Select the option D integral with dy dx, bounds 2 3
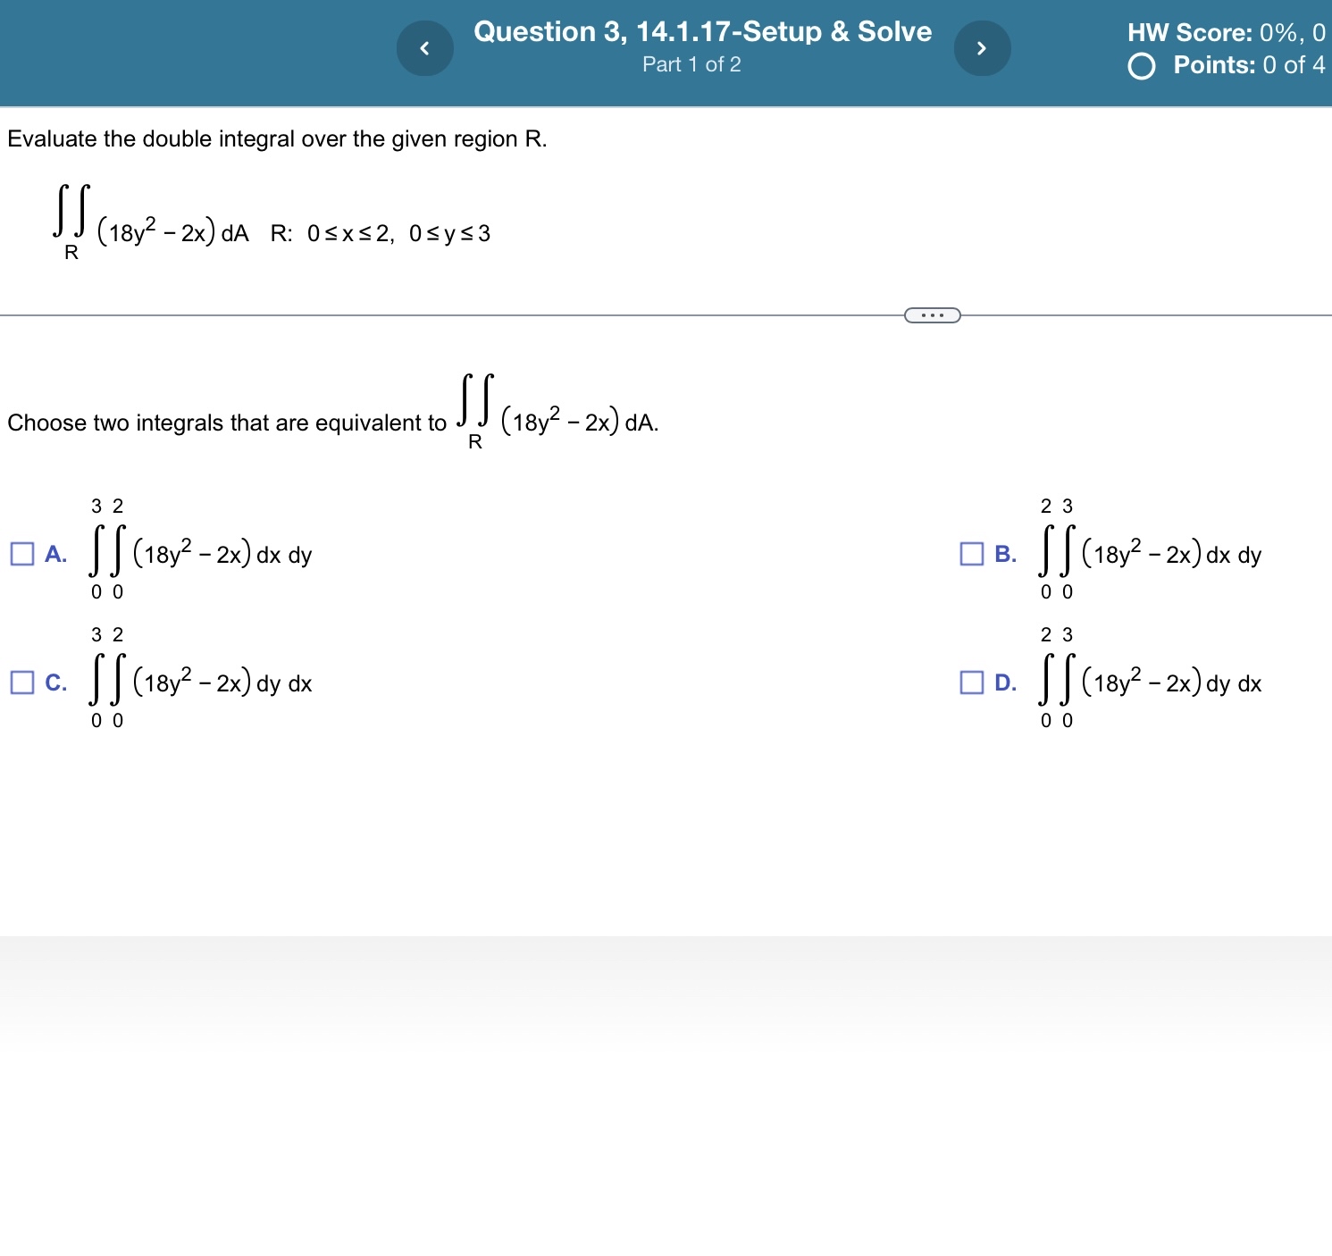This screenshot has width=1332, height=1256. tap(1151, 678)
